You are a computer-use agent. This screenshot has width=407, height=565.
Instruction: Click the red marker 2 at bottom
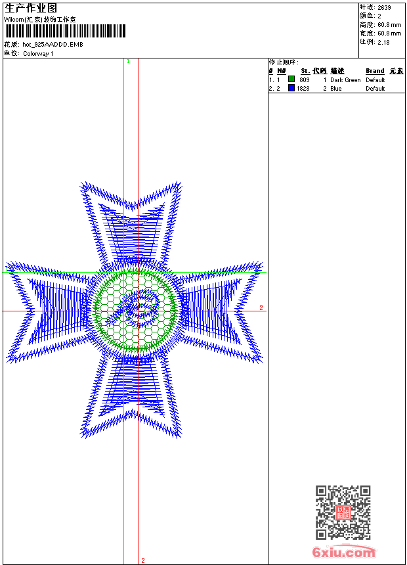click(142, 560)
